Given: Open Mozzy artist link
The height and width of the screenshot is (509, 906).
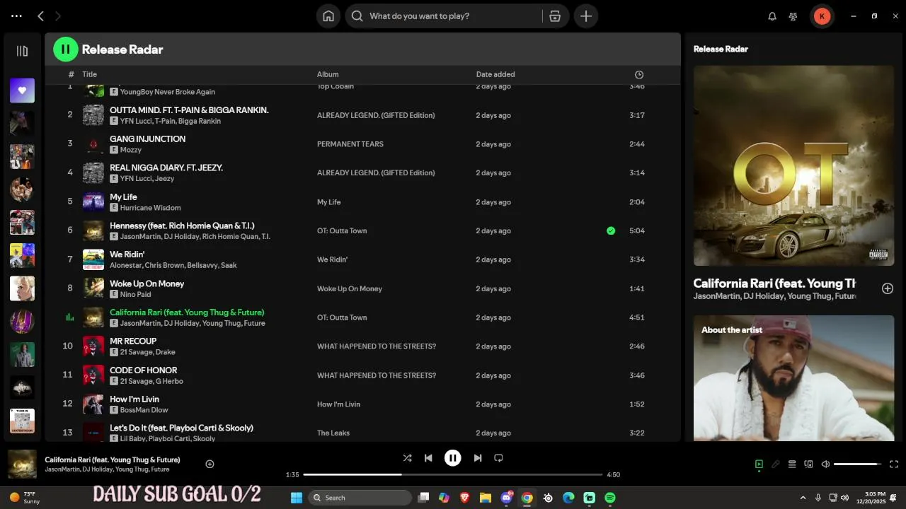Looking at the screenshot, I should [x=131, y=150].
